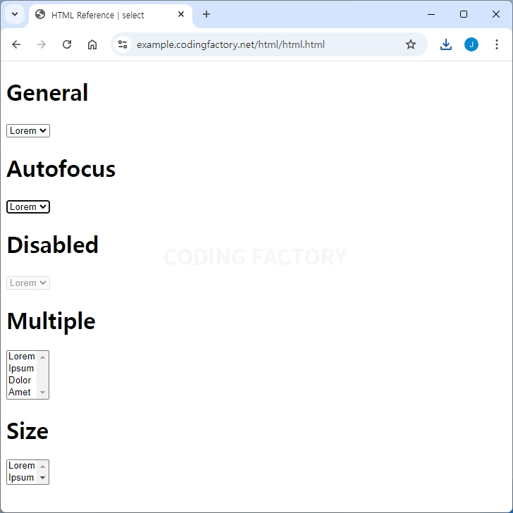Screen dimensions: 513x513
Task: Bookmark this page with the star icon
Action: click(411, 44)
